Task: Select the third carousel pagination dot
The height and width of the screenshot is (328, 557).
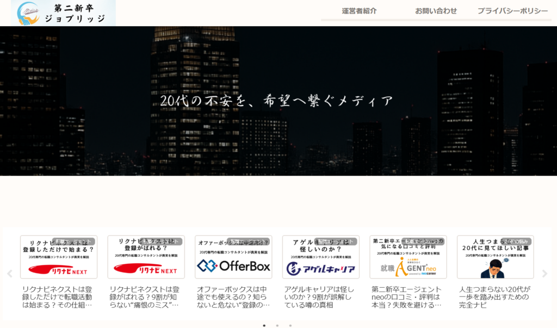Action: pos(290,325)
